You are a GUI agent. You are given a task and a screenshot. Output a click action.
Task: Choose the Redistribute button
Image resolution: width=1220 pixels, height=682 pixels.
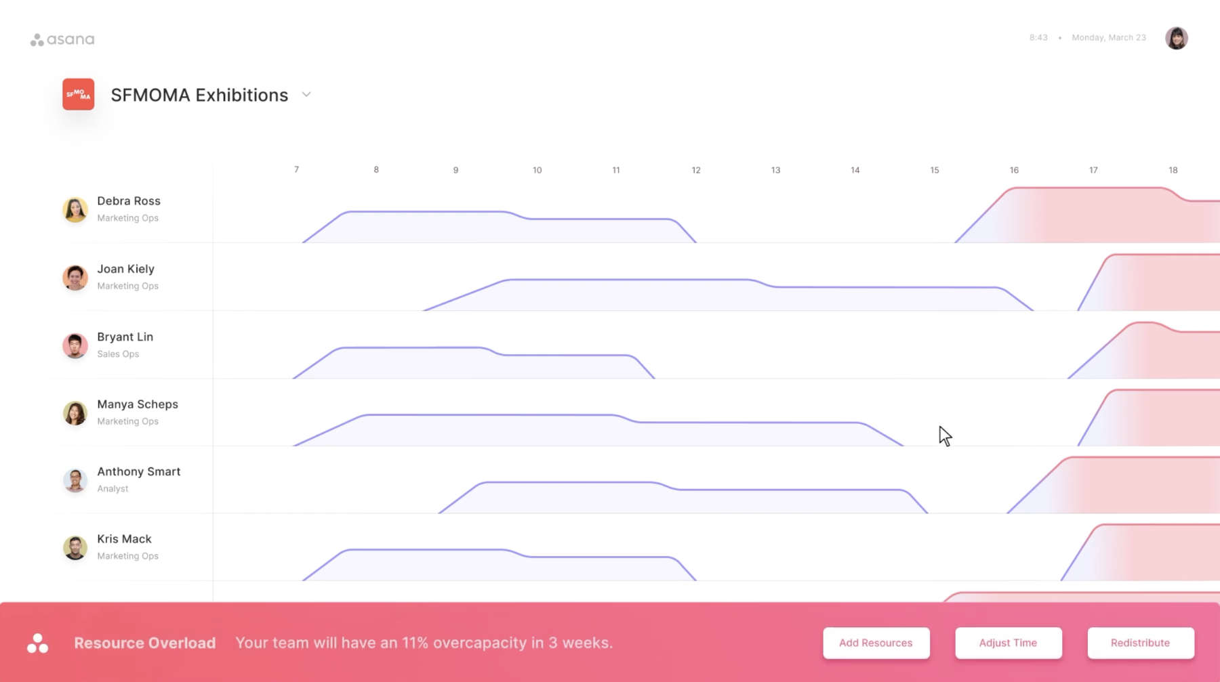1140,643
